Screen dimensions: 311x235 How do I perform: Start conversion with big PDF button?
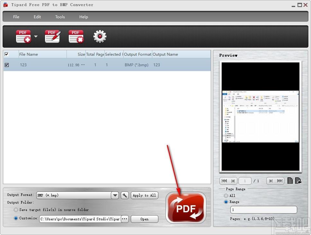186,208
